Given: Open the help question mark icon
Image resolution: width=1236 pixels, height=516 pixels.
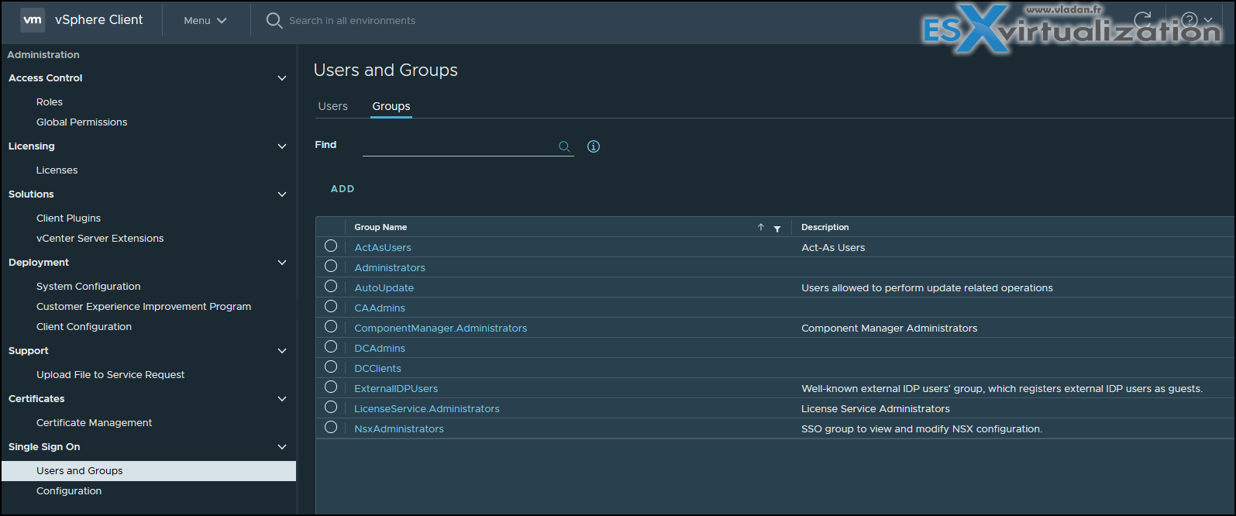Looking at the screenshot, I should pos(1190,20).
